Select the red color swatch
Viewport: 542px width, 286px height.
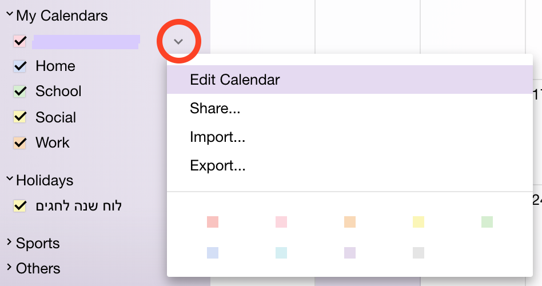pos(213,222)
